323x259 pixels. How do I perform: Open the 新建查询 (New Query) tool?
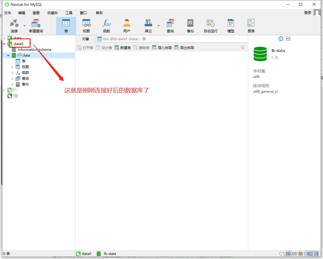tap(36, 25)
